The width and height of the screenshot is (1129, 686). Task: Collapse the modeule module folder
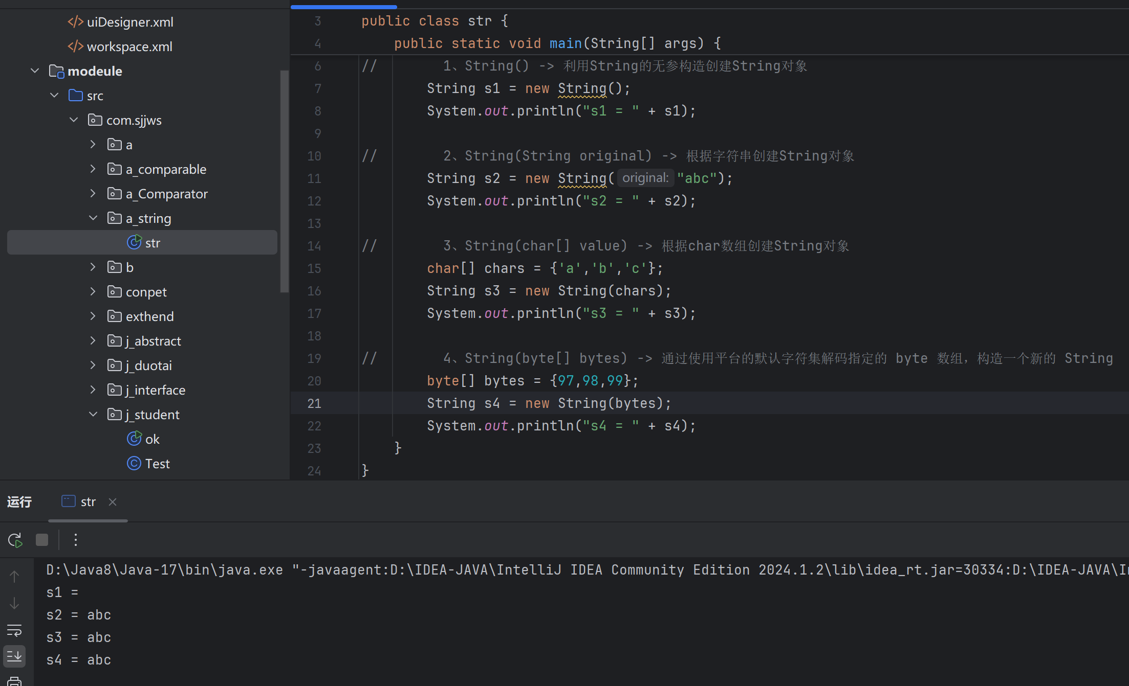35,71
